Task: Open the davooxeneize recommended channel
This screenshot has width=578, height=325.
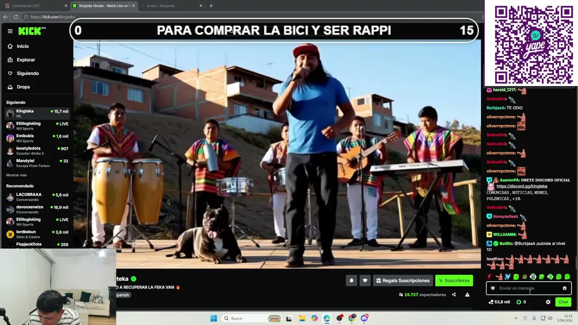Action: pyautogui.click(x=37, y=209)
